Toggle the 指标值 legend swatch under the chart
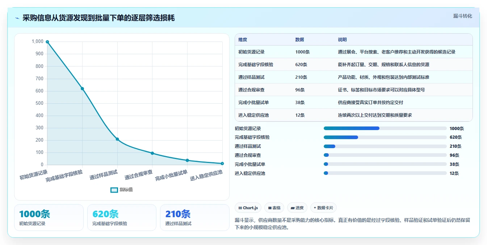Screen dimensions: 487x245 [114, 190]
